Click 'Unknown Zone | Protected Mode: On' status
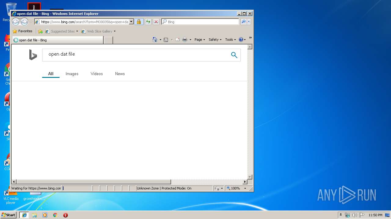Screen dimensions: 391x219 164,188
